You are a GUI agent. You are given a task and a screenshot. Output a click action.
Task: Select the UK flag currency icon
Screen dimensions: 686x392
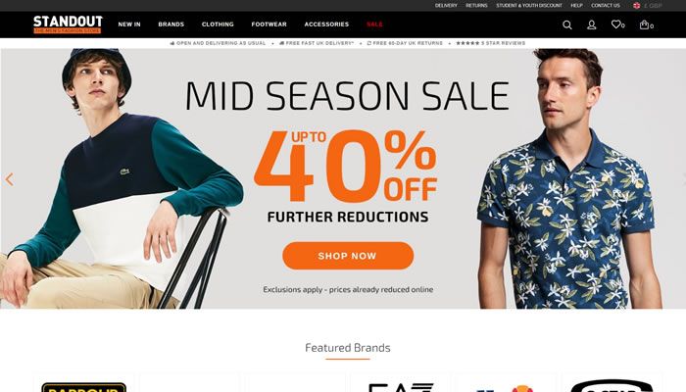[x=637, y=6]
